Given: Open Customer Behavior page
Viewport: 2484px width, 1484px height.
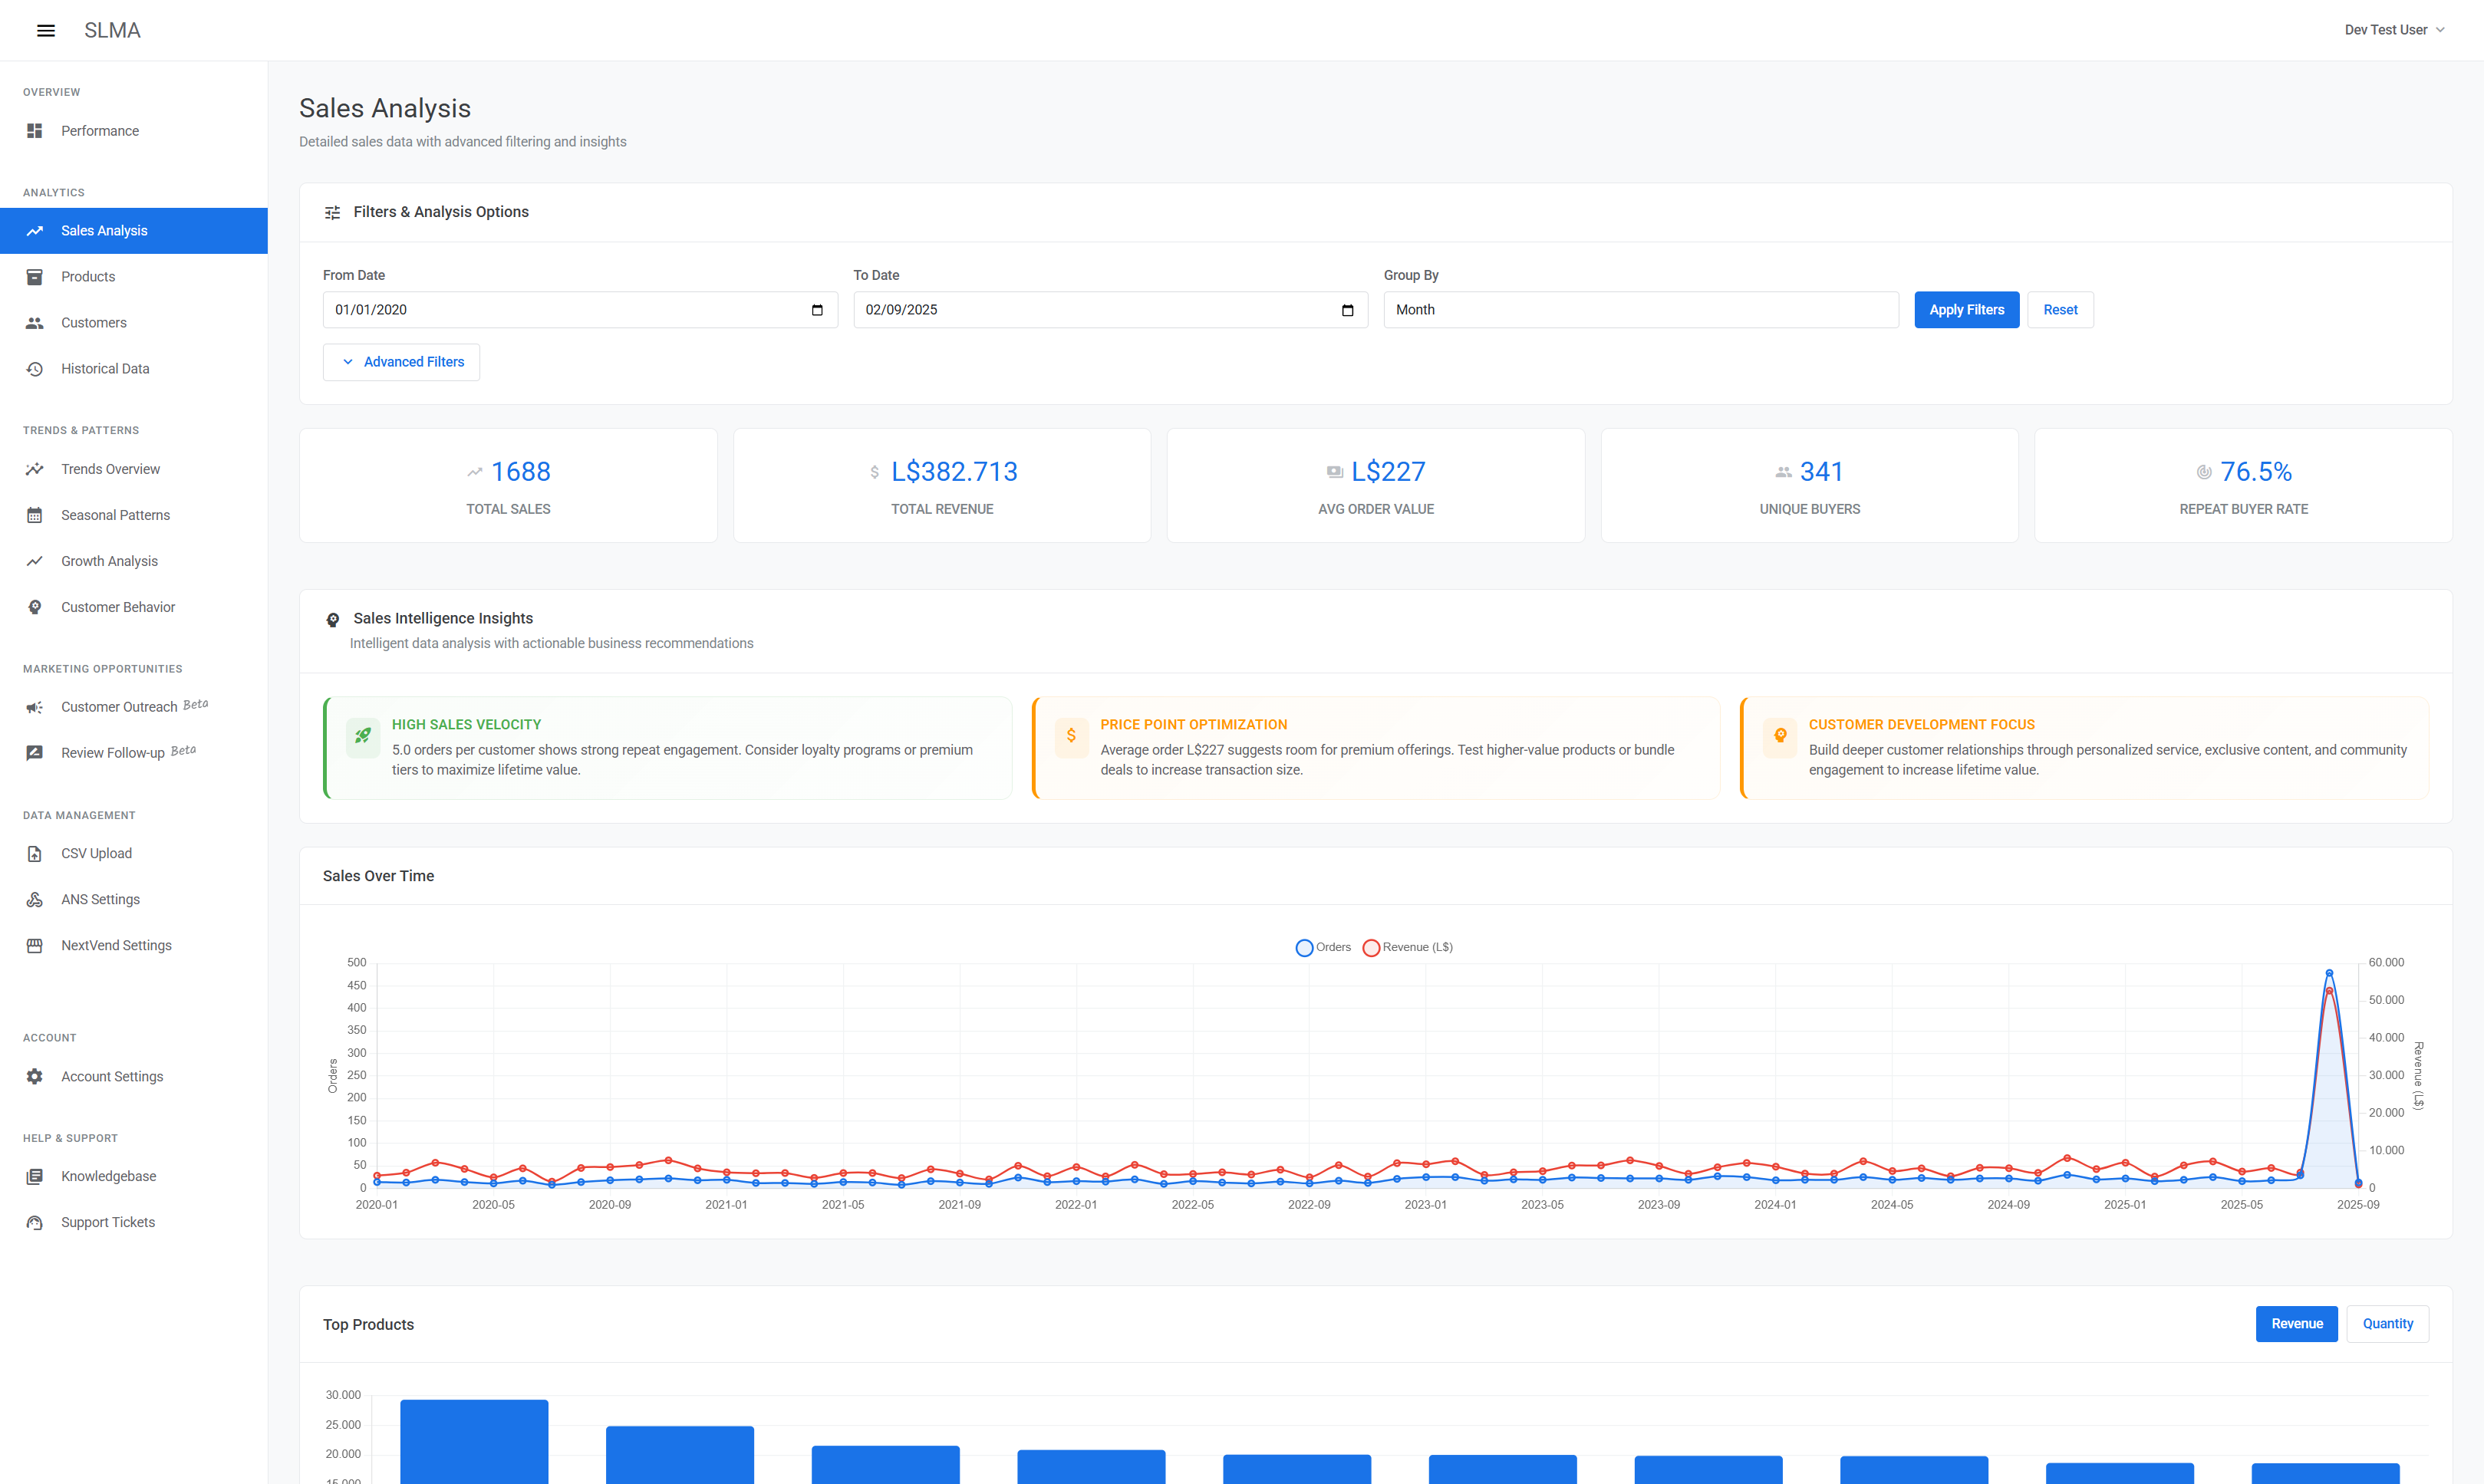Looking at the screenshot, I should pyautogui.click(x=134, y=607).
